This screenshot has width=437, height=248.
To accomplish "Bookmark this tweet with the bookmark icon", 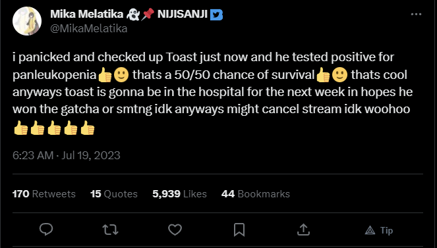I will [x=239, y=230].
